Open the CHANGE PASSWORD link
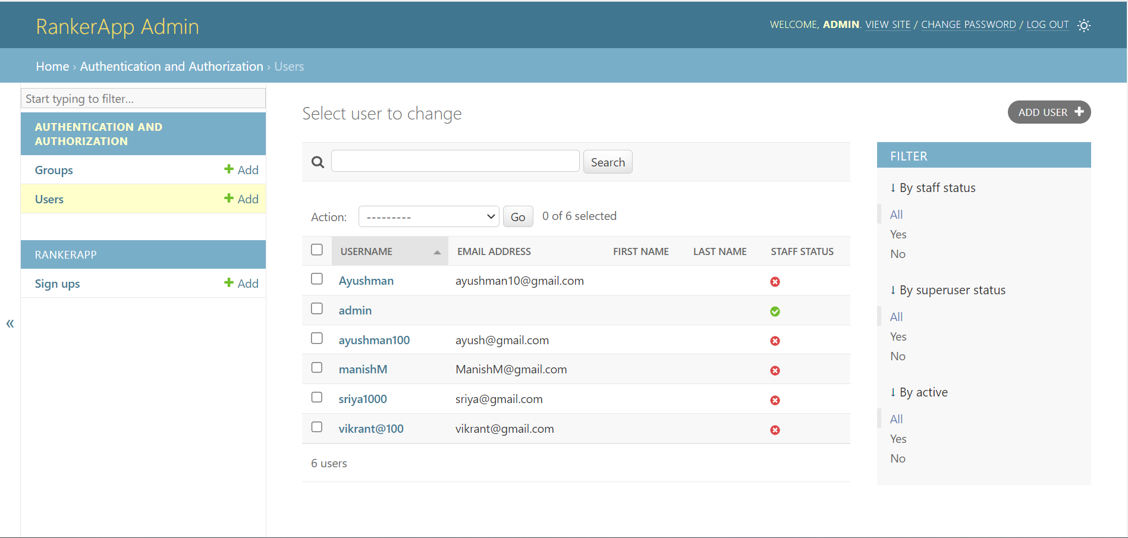 click(x=968, y=24)
